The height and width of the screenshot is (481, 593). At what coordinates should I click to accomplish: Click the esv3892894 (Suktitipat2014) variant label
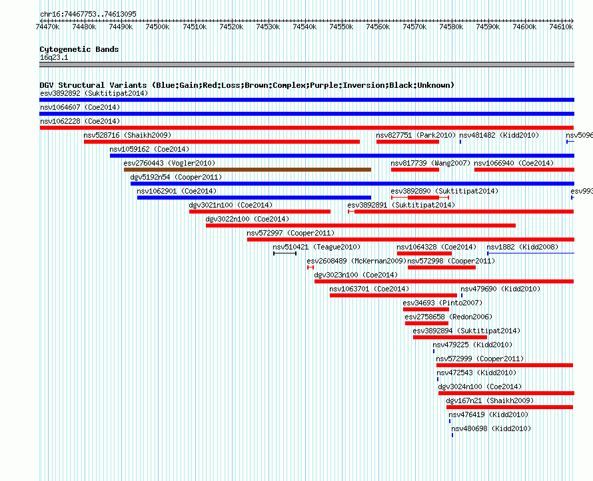click(x=466, y=331)
